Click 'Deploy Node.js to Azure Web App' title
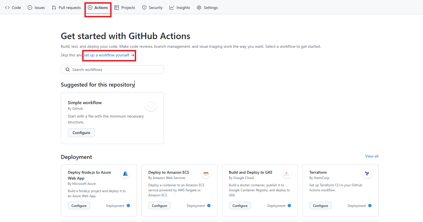The height and width of the screenshot is (222, 423). click(89, 175)
